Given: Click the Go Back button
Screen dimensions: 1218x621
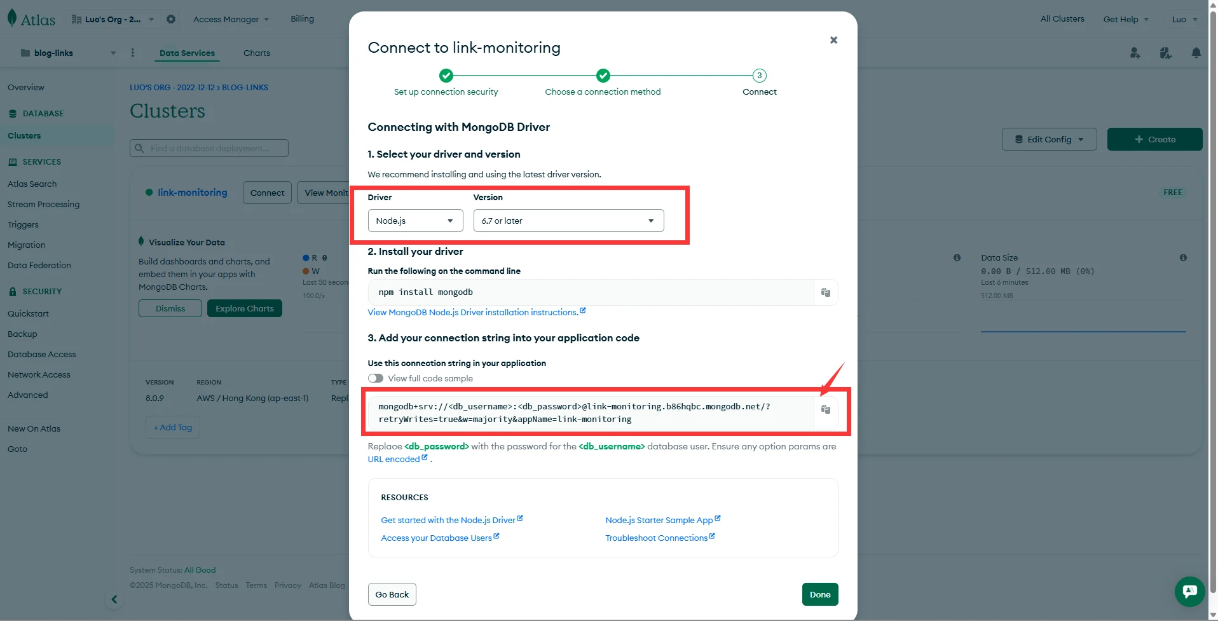Looking at the screenshot, I should coord(392,594).
